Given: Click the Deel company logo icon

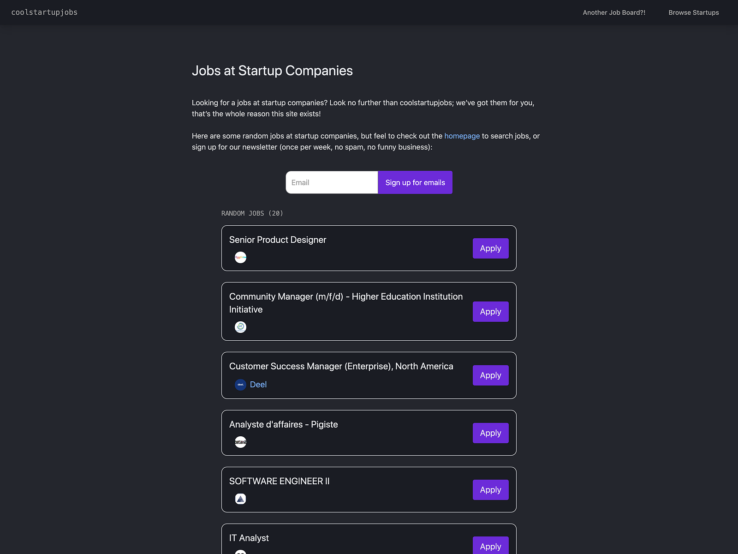Looking at the screenshot, I should pos(240,385).
